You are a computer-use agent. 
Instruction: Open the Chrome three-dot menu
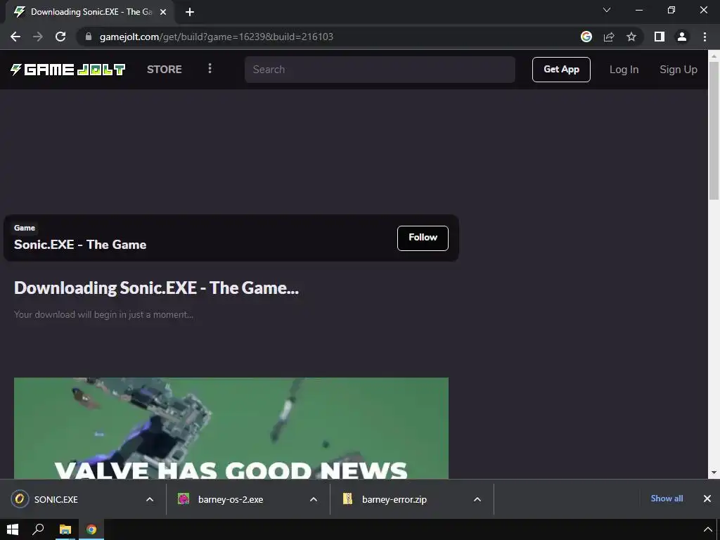(x=705, y=37)
